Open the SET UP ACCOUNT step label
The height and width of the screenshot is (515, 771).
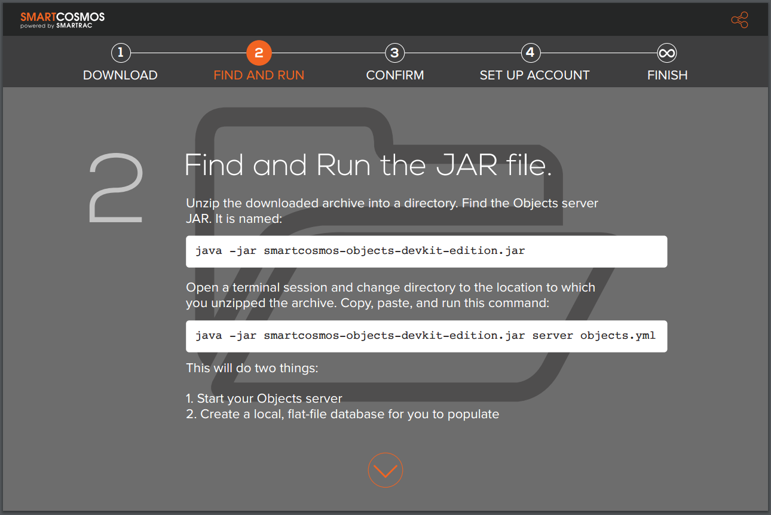[x=534, y=75]
